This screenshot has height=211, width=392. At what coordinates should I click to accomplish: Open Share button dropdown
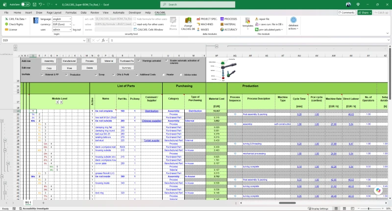click(365, 13)
